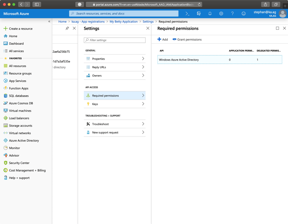The image size is (288, 224).
Task: Open Keys settings row
Action: click(115, 104)
